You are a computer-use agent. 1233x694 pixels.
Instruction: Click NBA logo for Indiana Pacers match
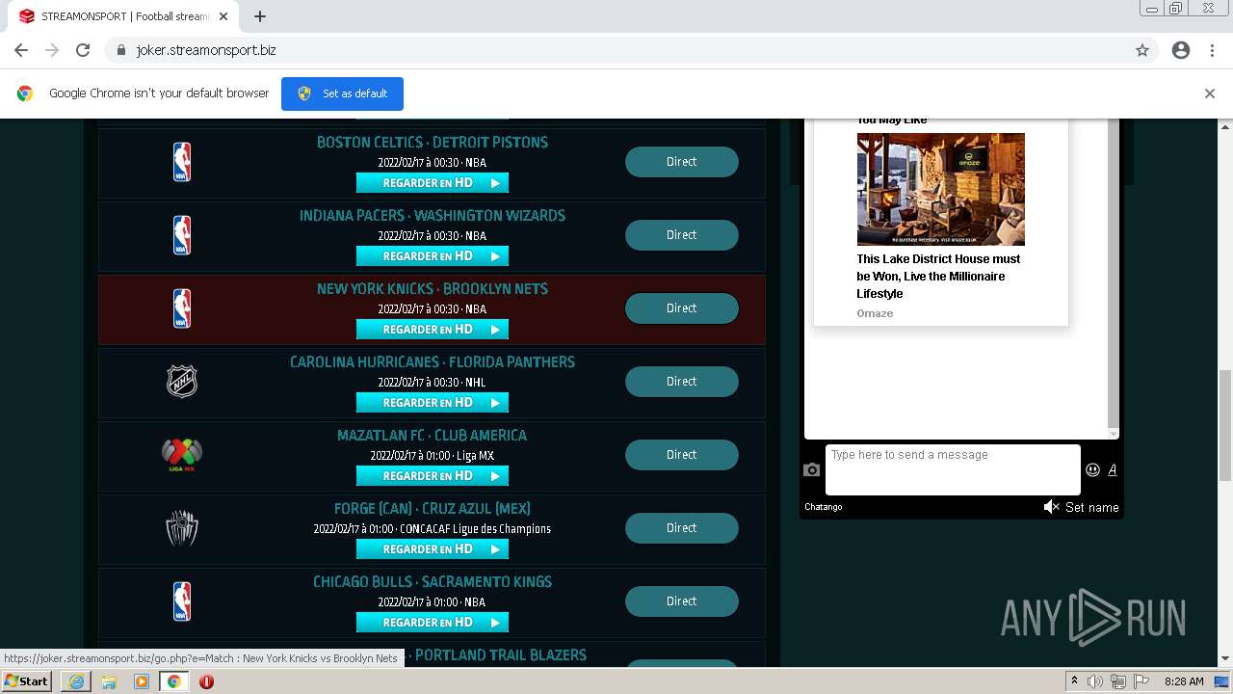coord(182,235)
